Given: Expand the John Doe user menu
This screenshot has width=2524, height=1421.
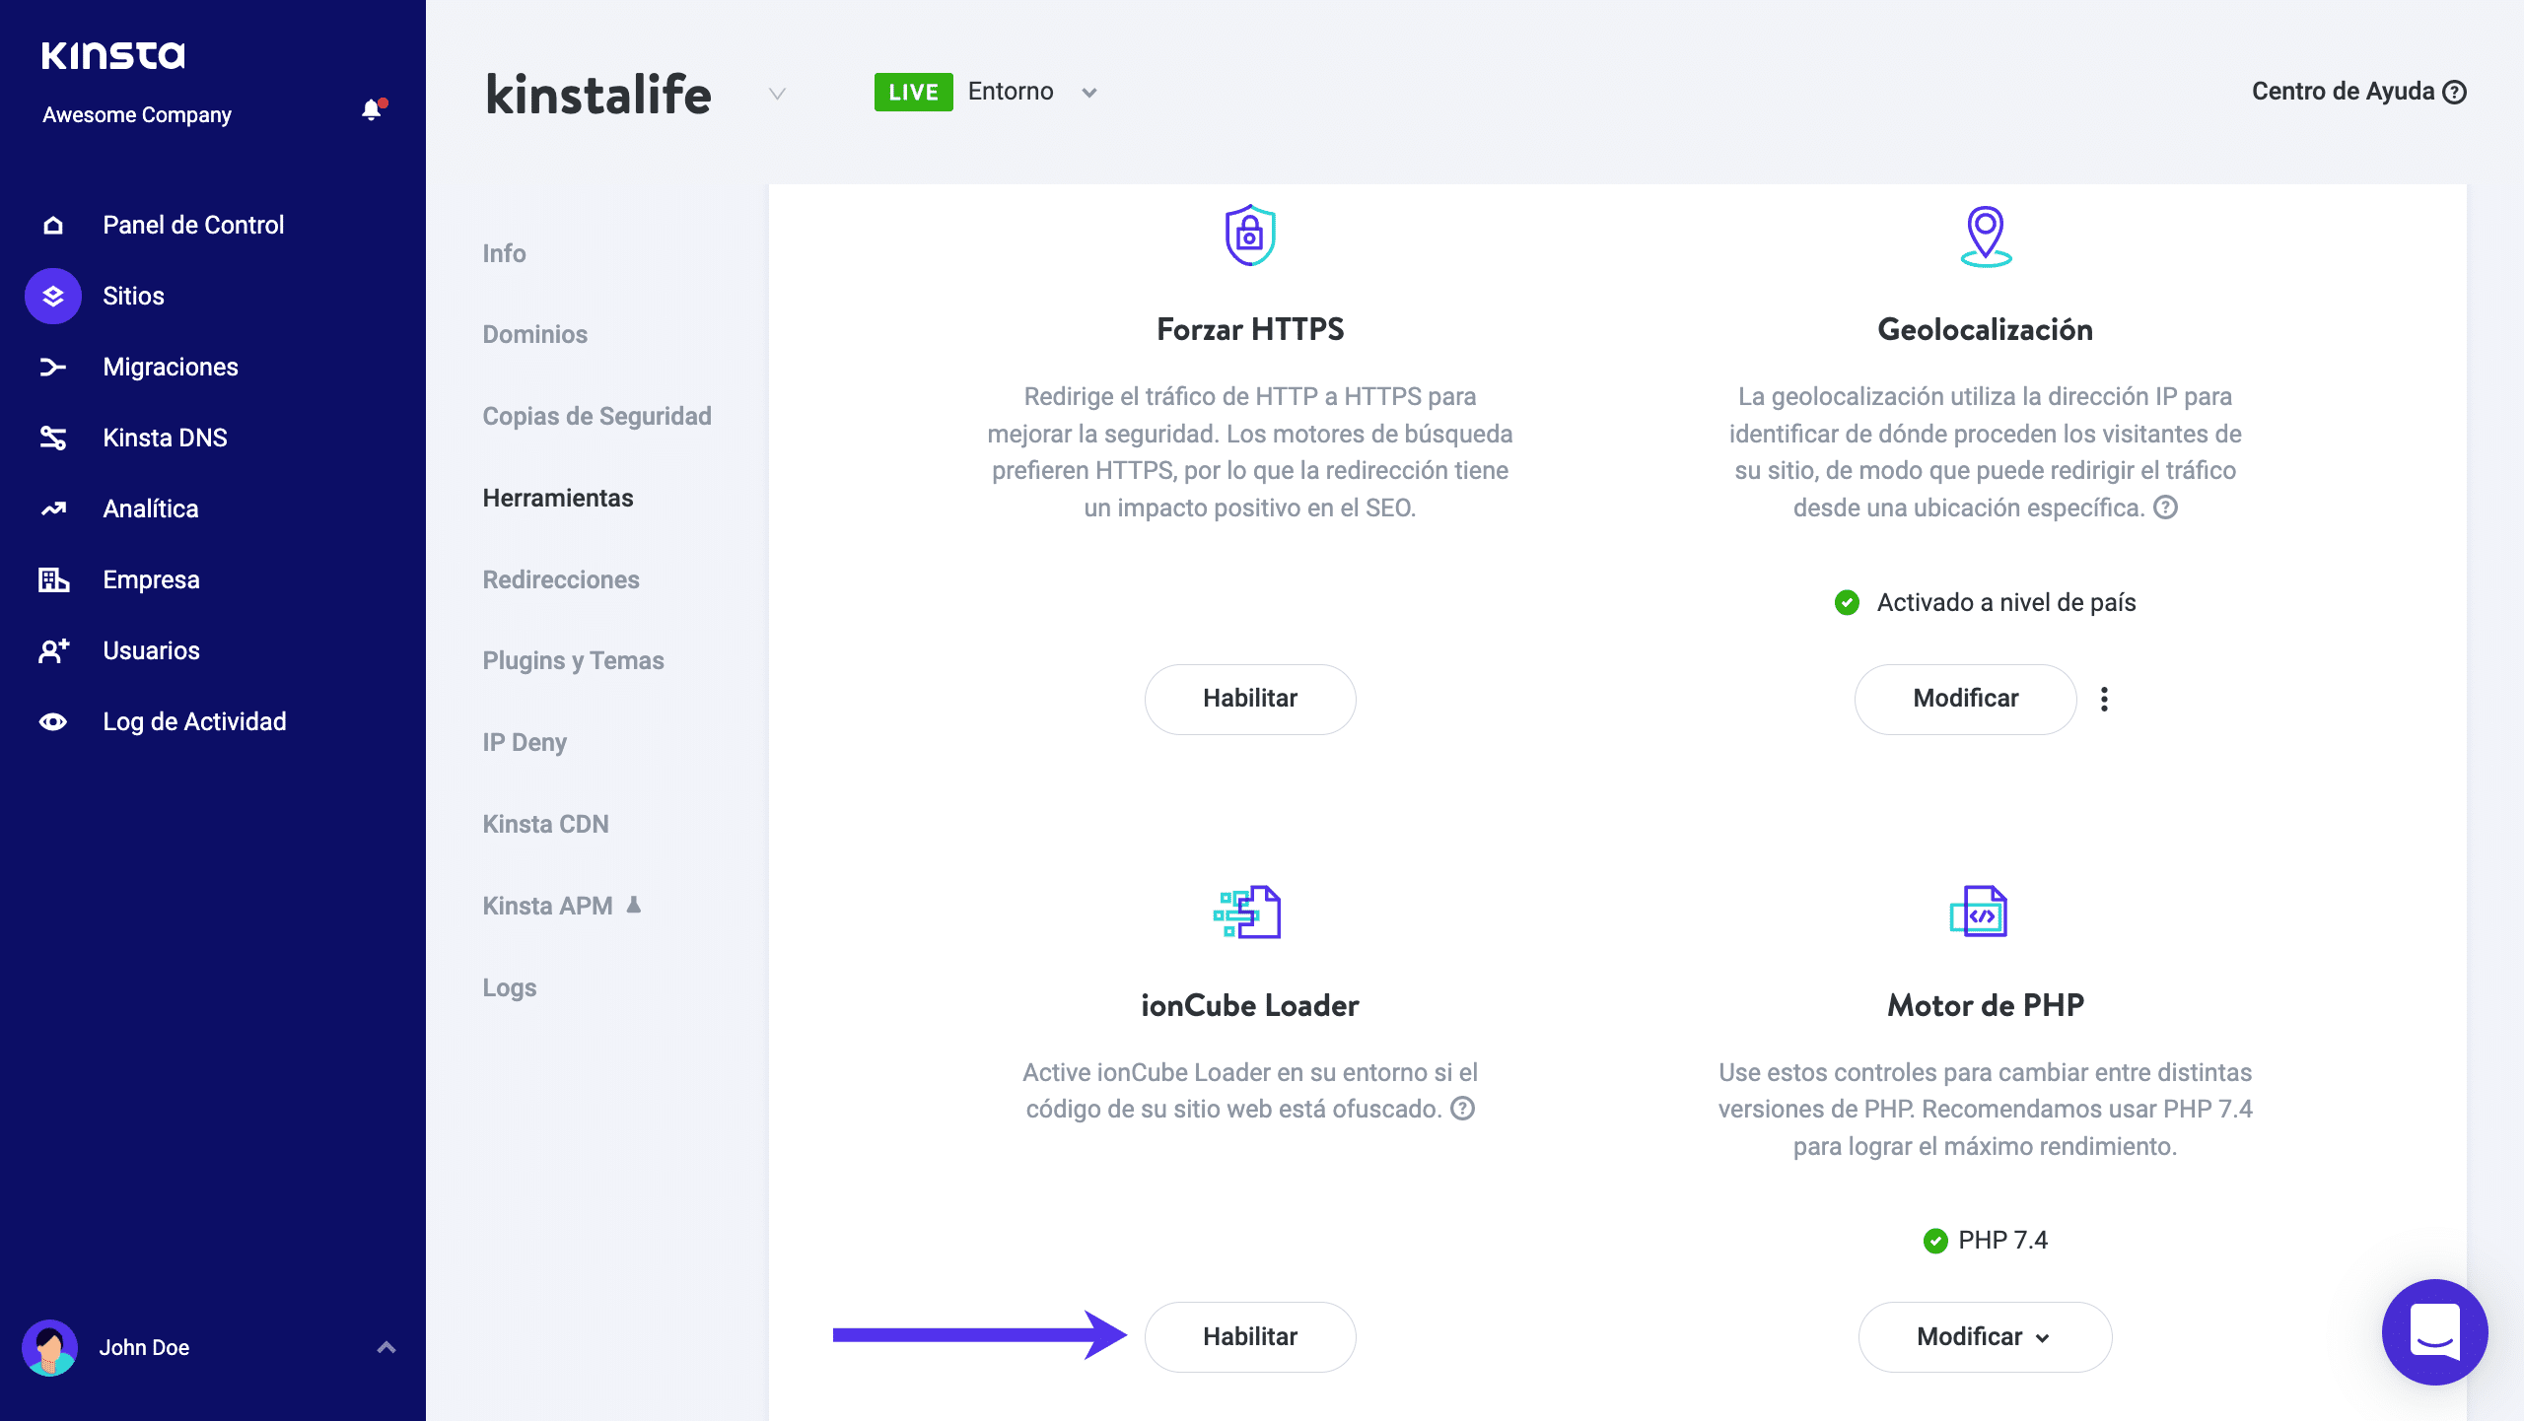Looking at the screenshot, I should (x=386, y=1347).
